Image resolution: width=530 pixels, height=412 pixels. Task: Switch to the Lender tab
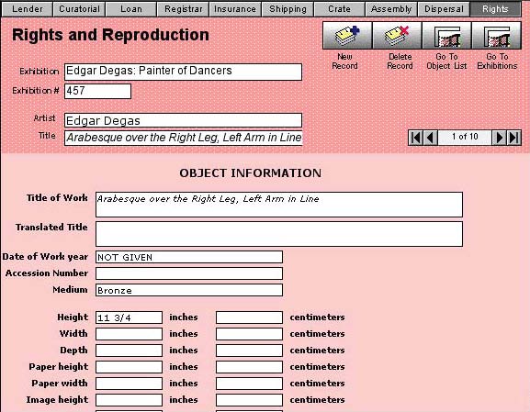point(27,9)
